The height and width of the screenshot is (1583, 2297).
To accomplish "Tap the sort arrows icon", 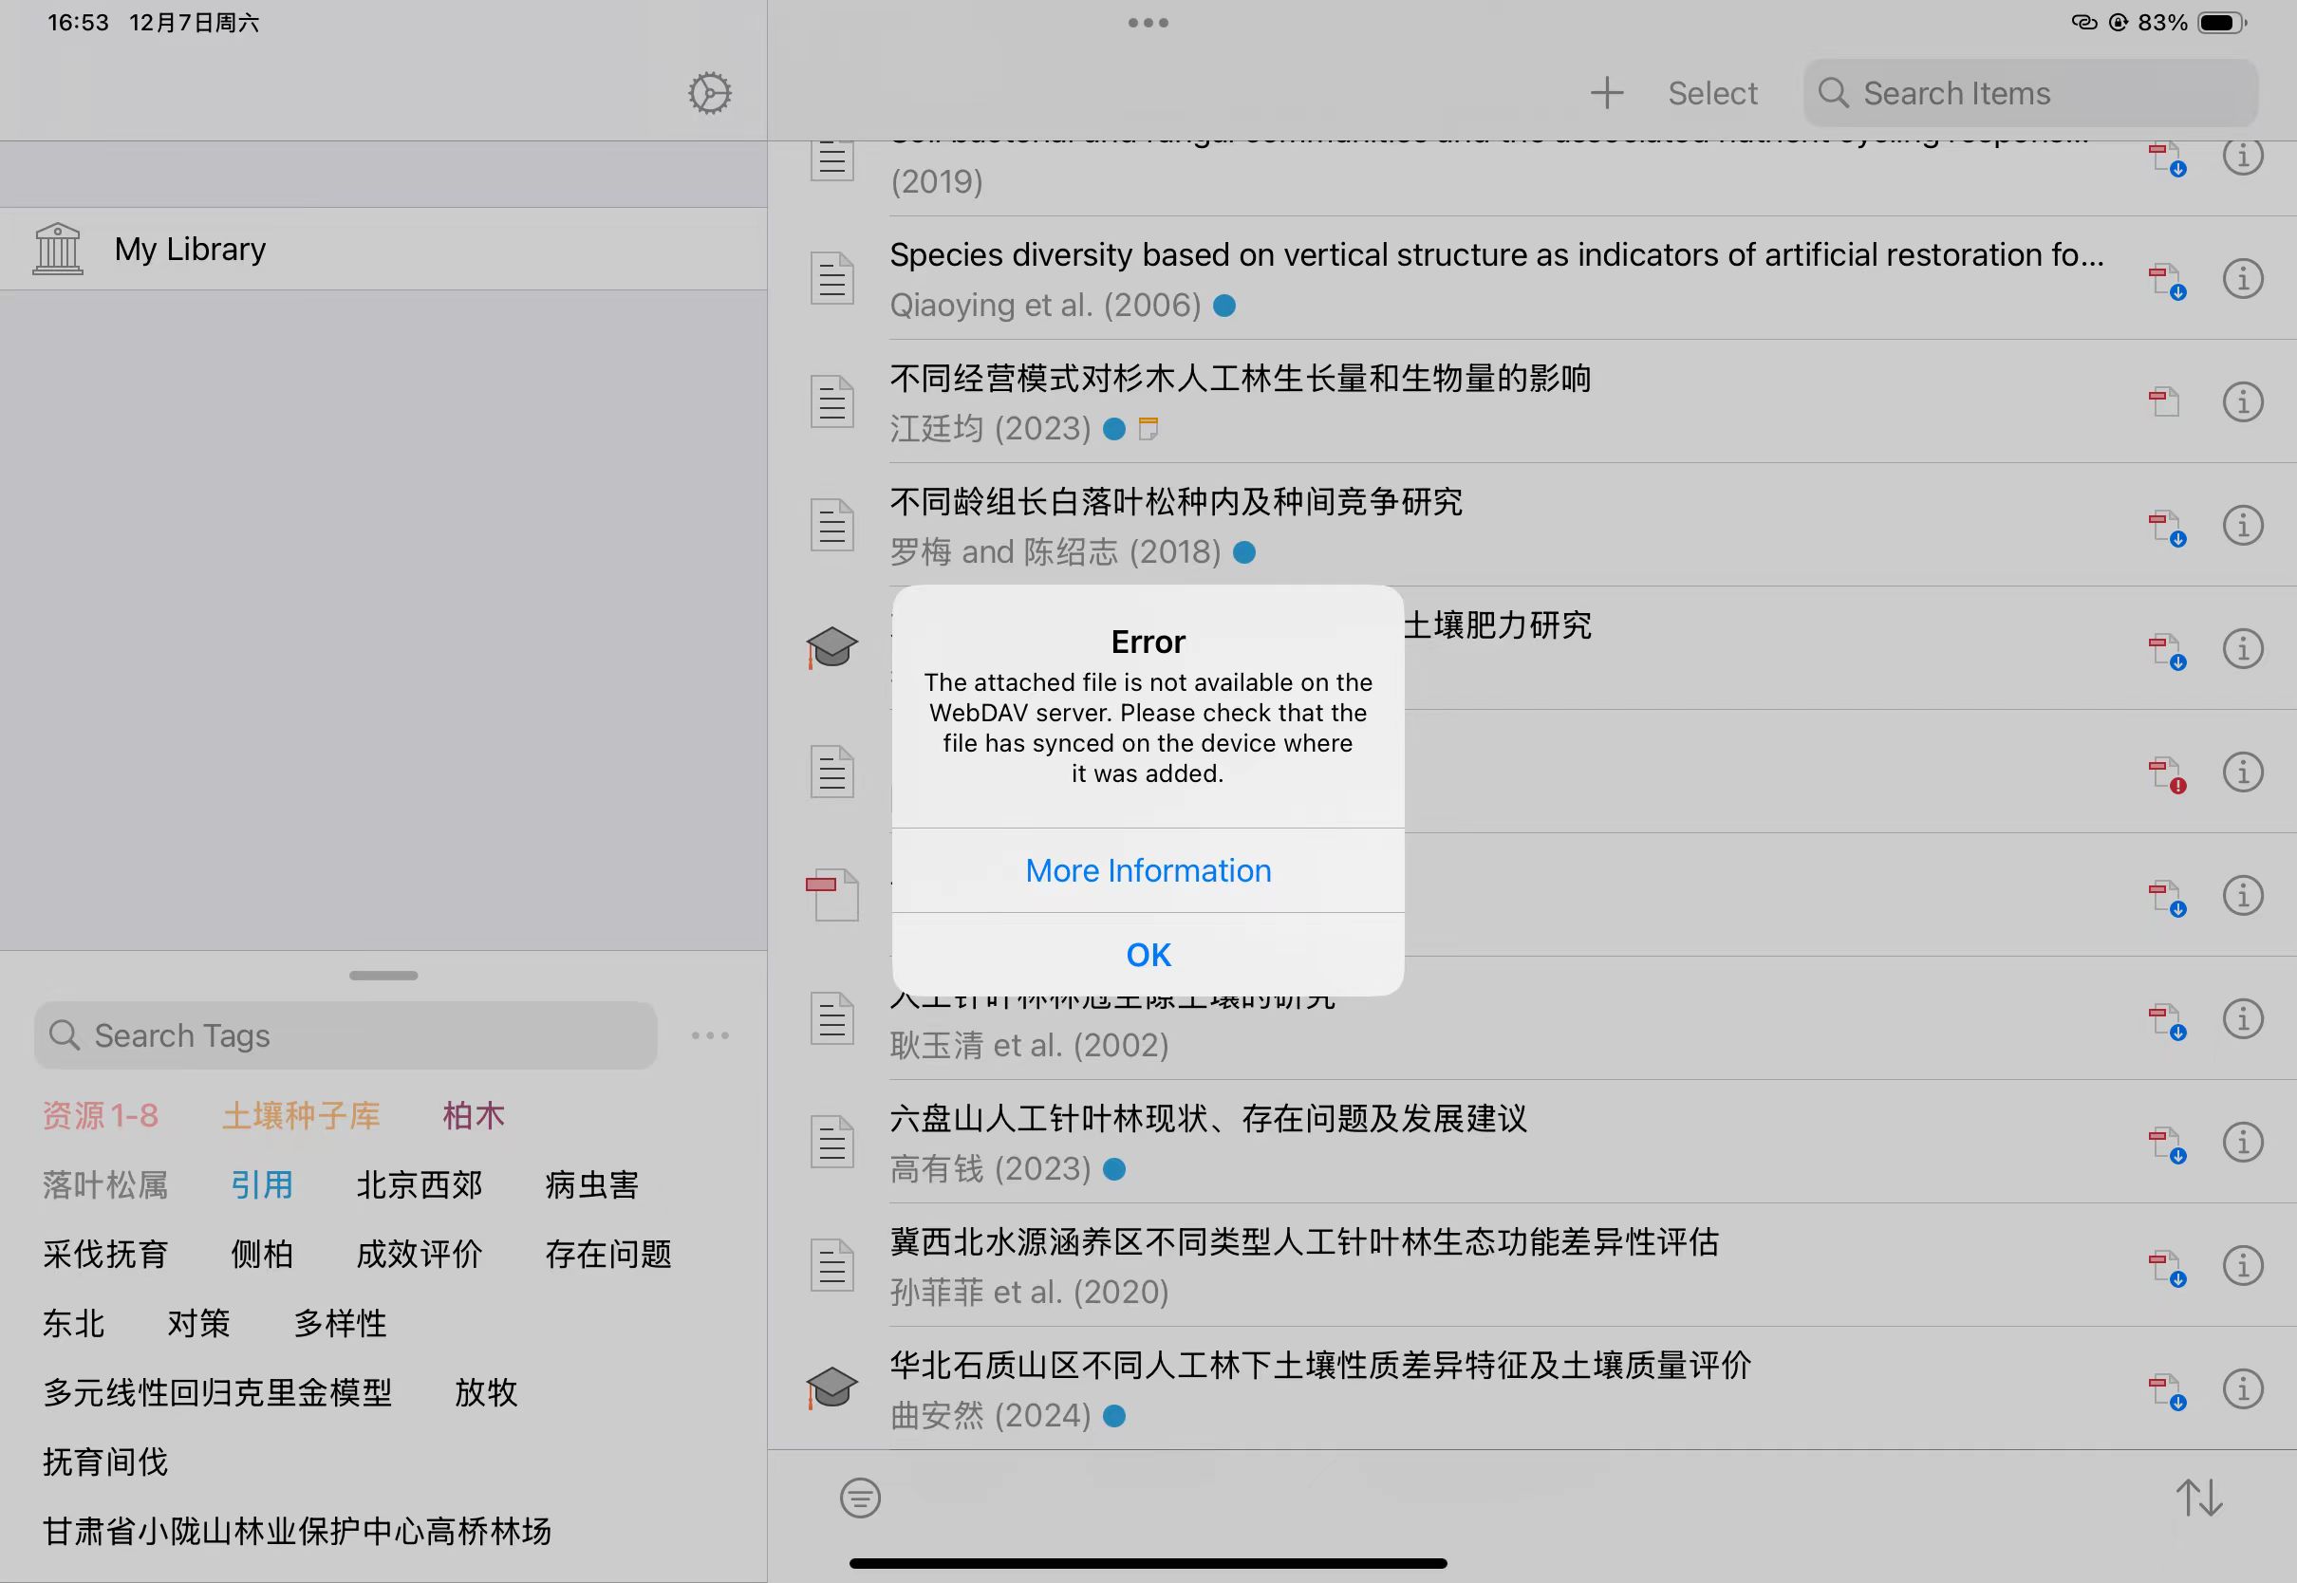I will pyautogui.click(x=2199, y=1498).
